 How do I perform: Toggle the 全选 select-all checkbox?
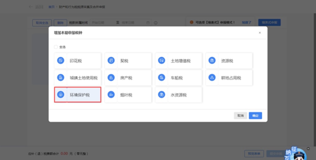click(x=56, y=47)
